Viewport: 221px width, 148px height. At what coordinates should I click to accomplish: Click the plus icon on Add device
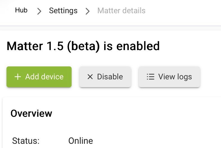click(x=18, y=77)
